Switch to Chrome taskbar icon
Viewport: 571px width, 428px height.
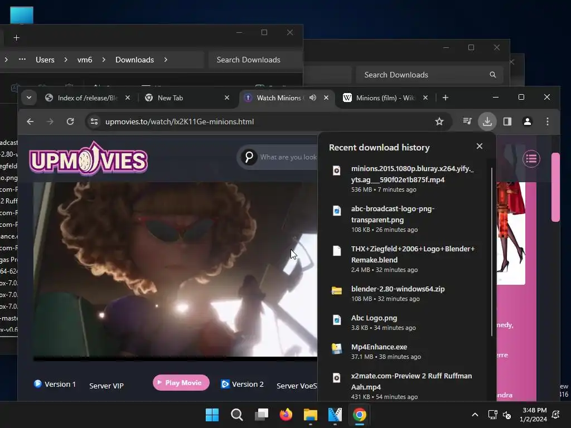tap(360, 415)
